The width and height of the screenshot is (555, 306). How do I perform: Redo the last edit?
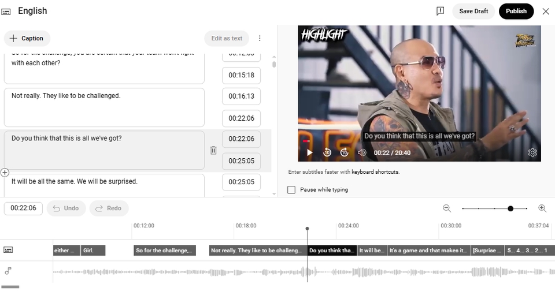(x=109, y=208)
